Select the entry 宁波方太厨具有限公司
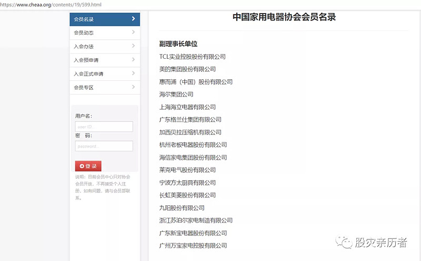The width and height of the screenshot is (421, 261). click(187, 182)
